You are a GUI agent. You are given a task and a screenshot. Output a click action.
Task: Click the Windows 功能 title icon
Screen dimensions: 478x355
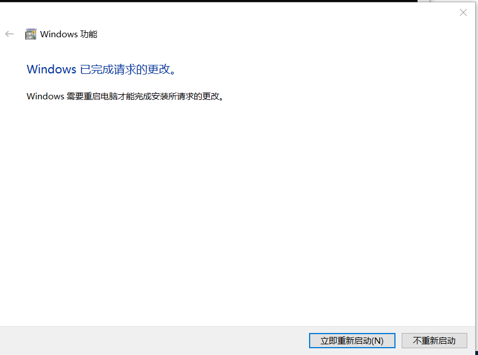[x=31, y=34]
